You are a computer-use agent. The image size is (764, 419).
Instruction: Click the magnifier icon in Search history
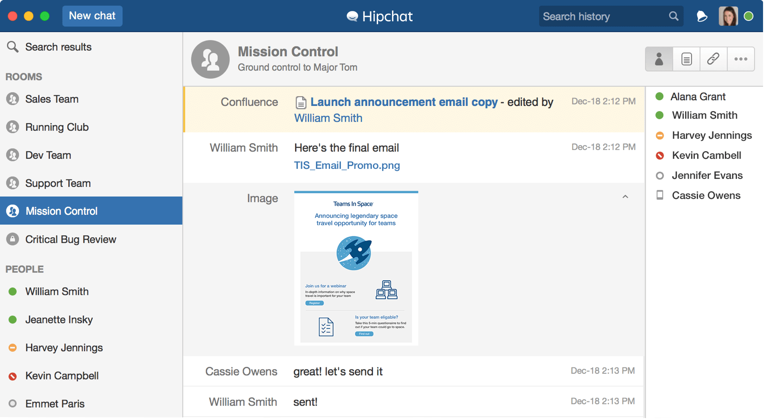674,16
